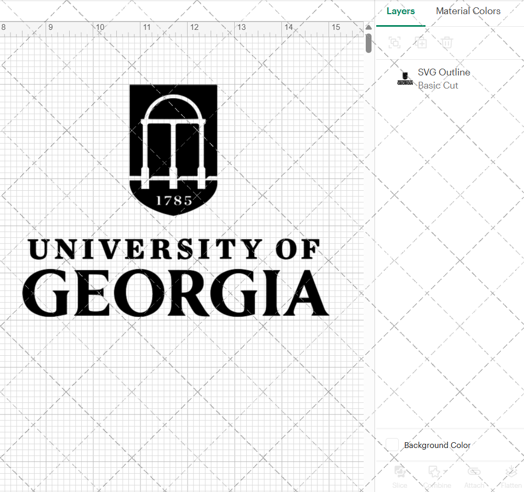Click the Duplicate layer icon
This screenshot has width=524, height=492.
coord(421,42)
